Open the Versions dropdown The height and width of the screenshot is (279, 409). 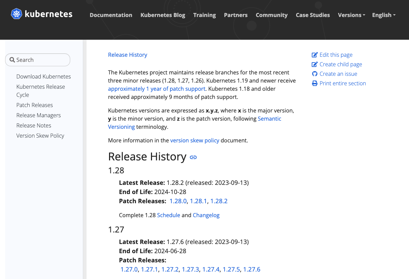[x=351, y=15]
